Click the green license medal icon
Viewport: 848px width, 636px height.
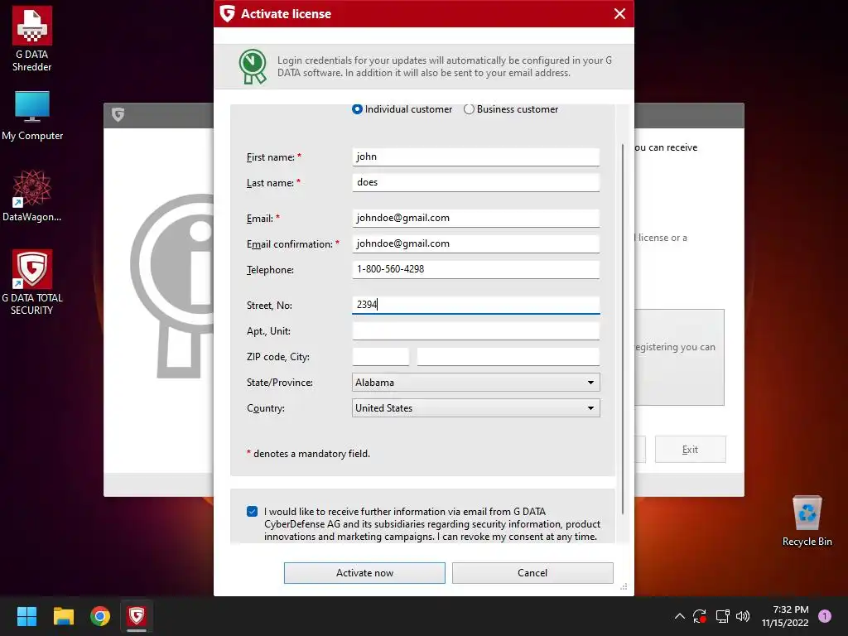[x=253, y=66]
